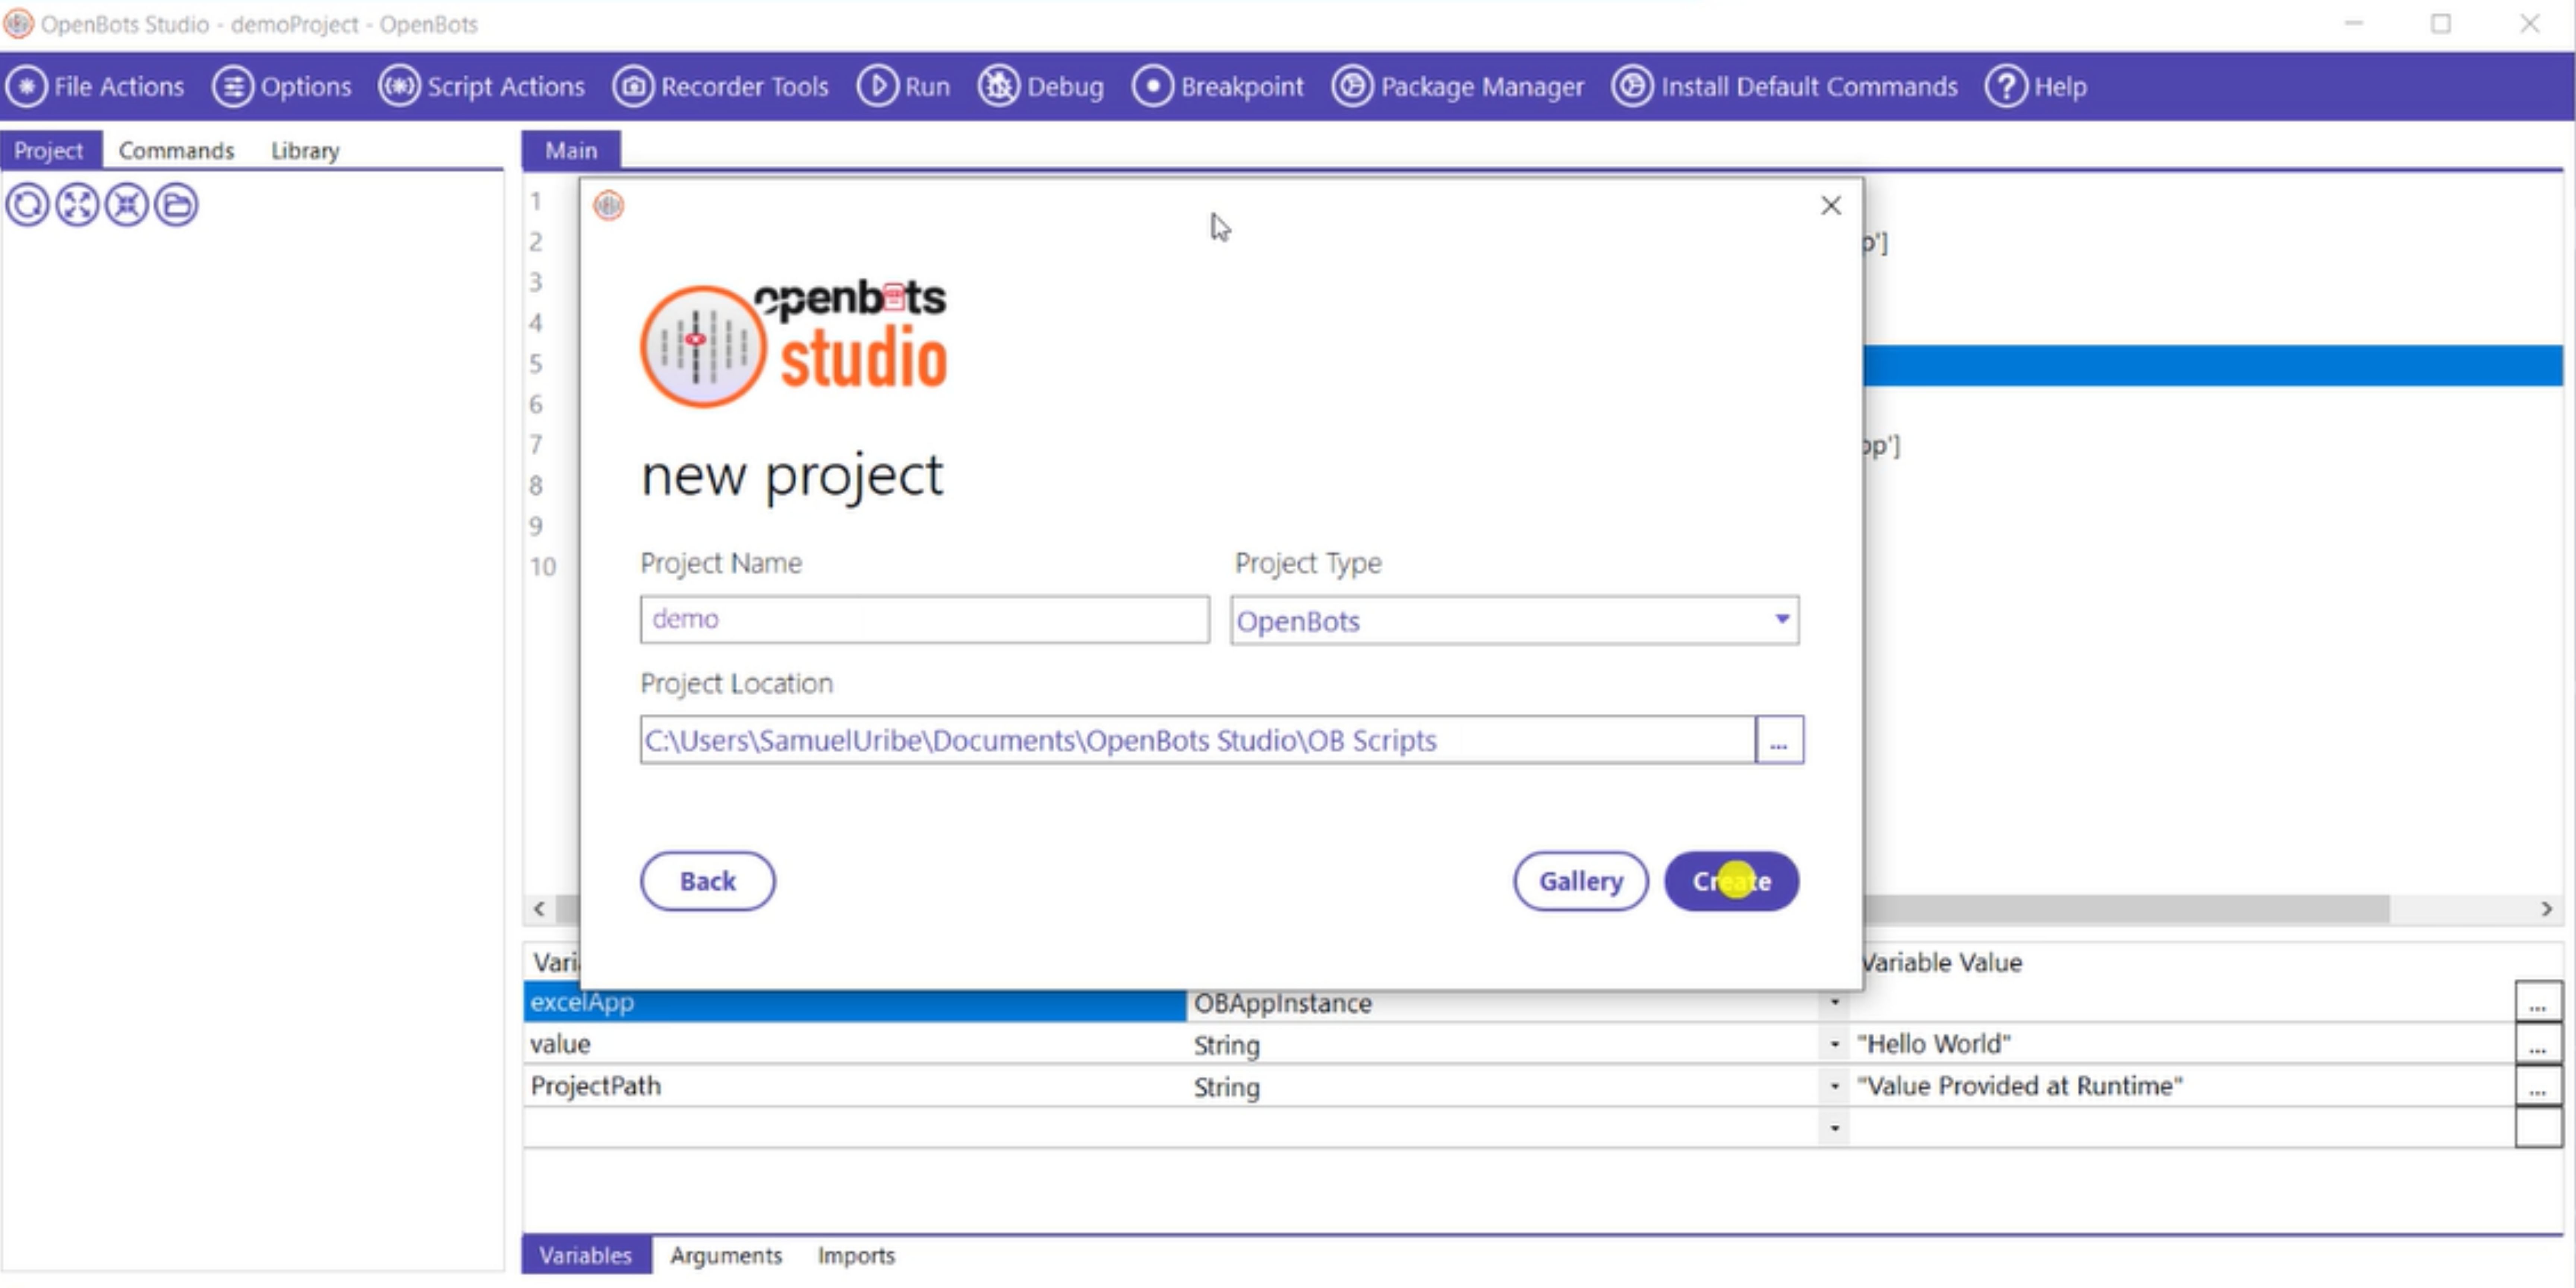Click the Debug toolbar icon
Screen dimensions: 2576x1288
(998, 87)
